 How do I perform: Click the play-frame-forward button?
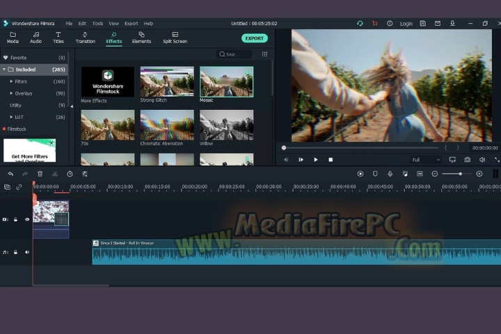click(301, 159)
